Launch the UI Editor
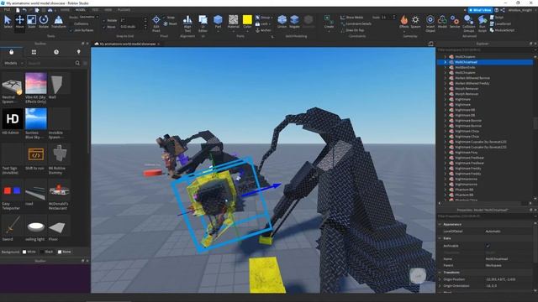Screen dimensions: 538x302 (203, 23)
